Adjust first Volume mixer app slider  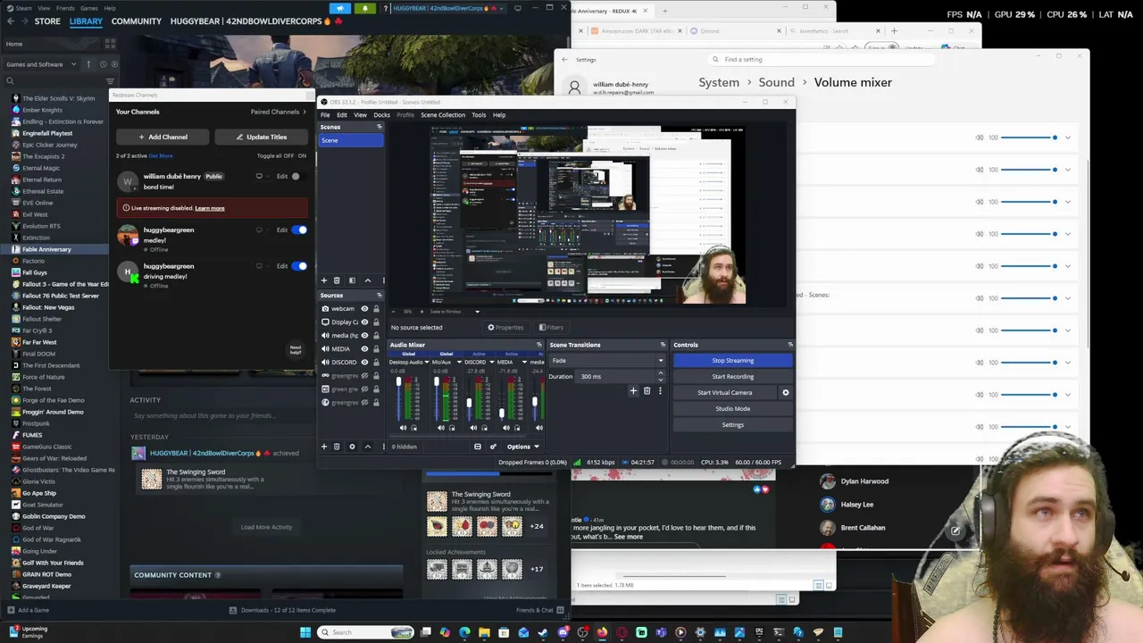point(1030,138)
